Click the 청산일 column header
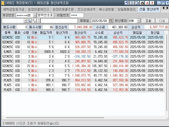The height and width of the screenshot is (127, 169). coord(155,33)
